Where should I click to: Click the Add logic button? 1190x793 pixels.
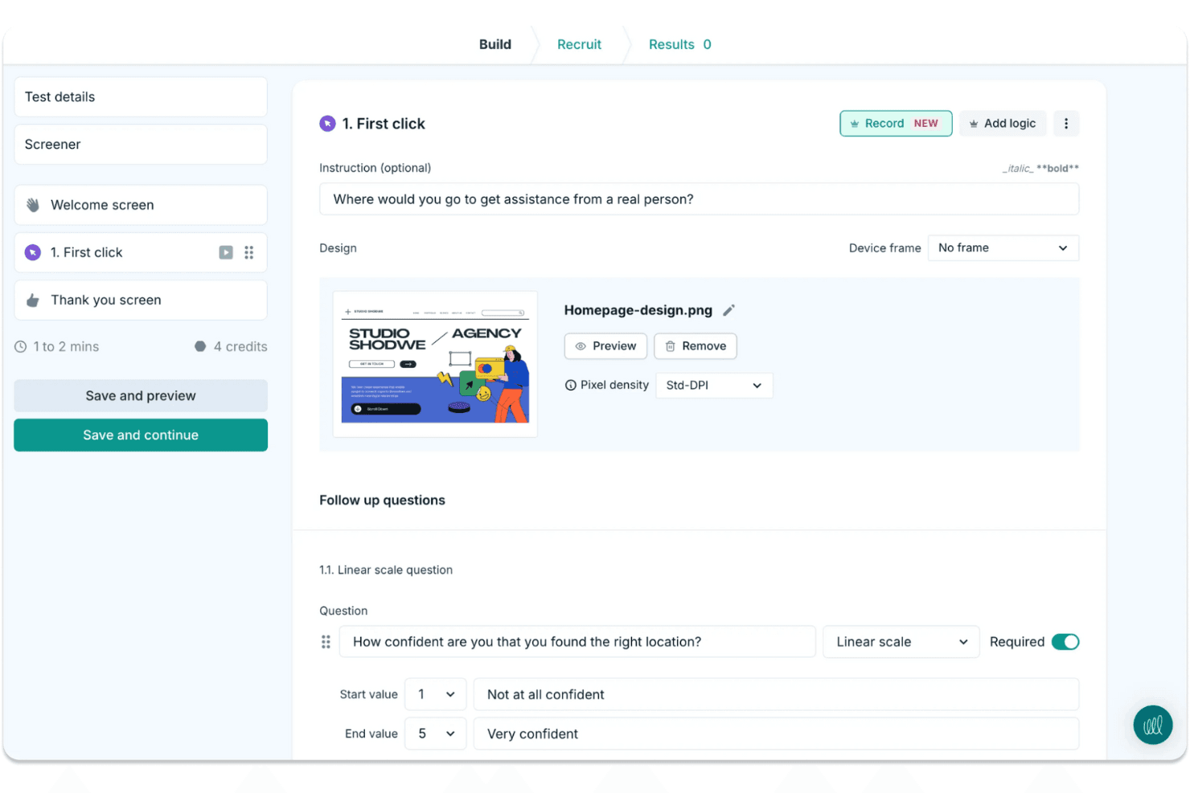[1003, 124]
